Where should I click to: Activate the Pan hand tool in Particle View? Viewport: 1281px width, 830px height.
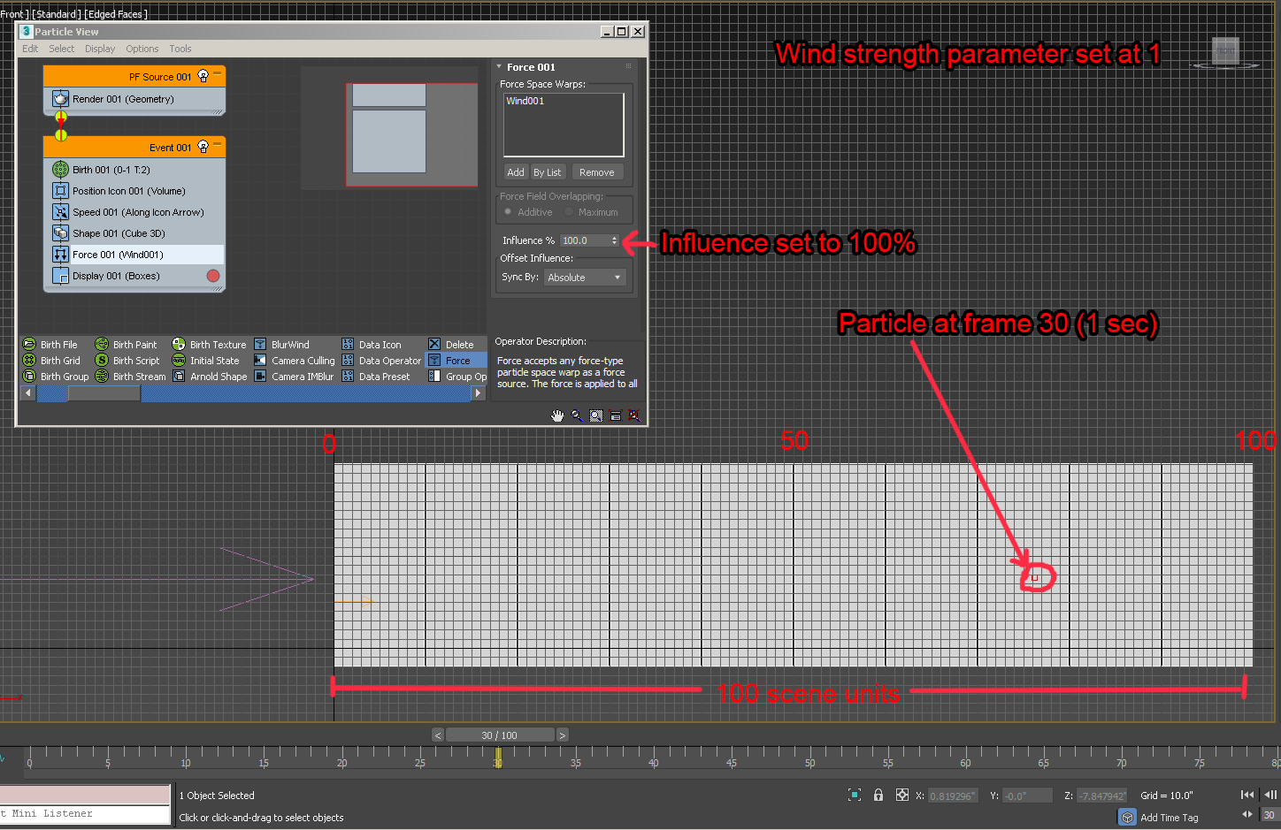click(557, 415)
